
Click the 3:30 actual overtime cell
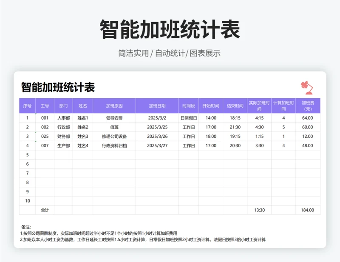tap(259, 145)
